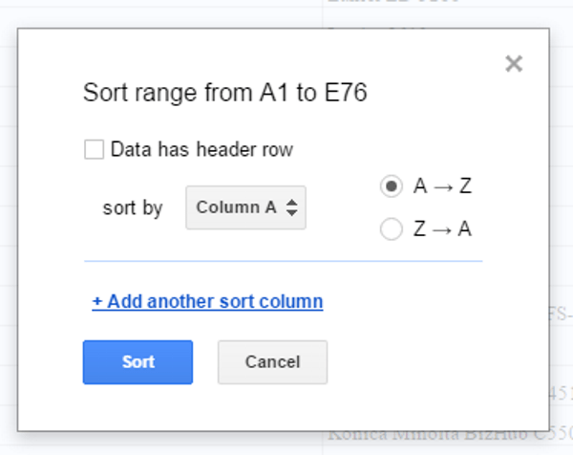Viewport: 573px width, 455px height.
Task: Select the A → Z ascending radio button
Action: (x=391, y=187)
